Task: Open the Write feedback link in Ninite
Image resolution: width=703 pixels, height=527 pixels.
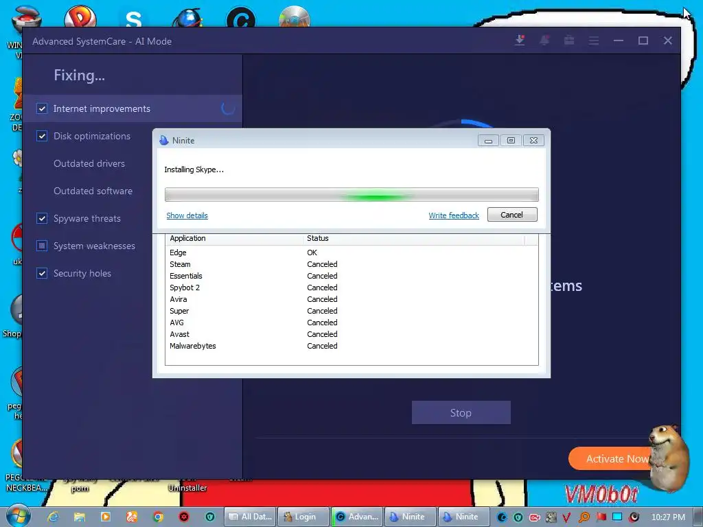Action: click(454, 215)
